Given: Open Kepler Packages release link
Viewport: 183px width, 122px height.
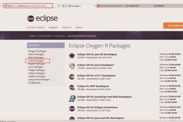Looking at the screenshot, I should (37, 64).
